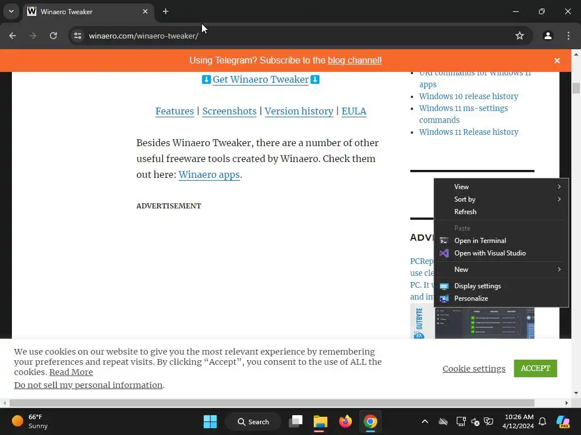The height and width of the screenshot is (435, 581).
Task: Choose Refresh in context menu
Action: click(501, 212)
